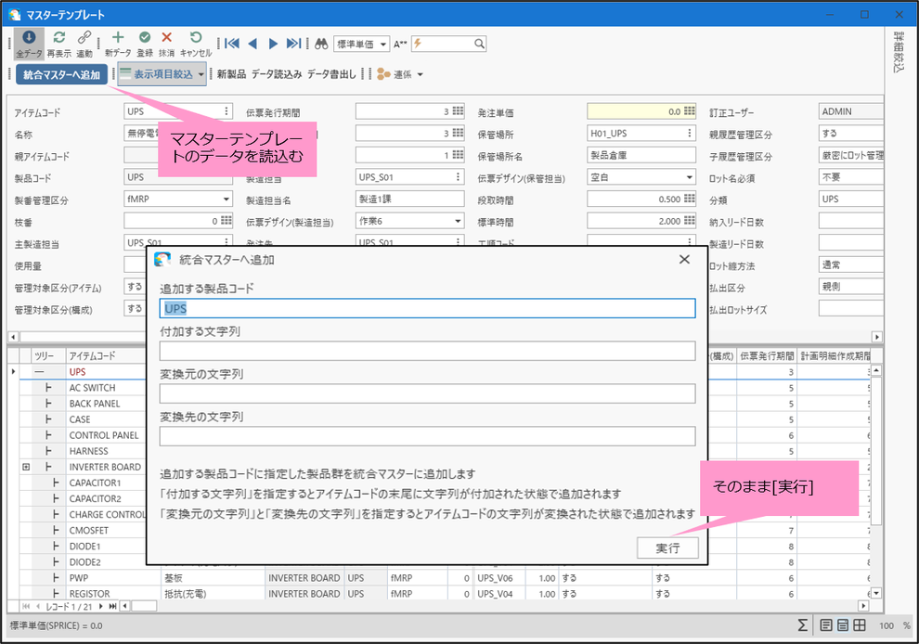919x644 pixels.
Task: Go to previous record in toolbar
Action: (x=252, y=44)
